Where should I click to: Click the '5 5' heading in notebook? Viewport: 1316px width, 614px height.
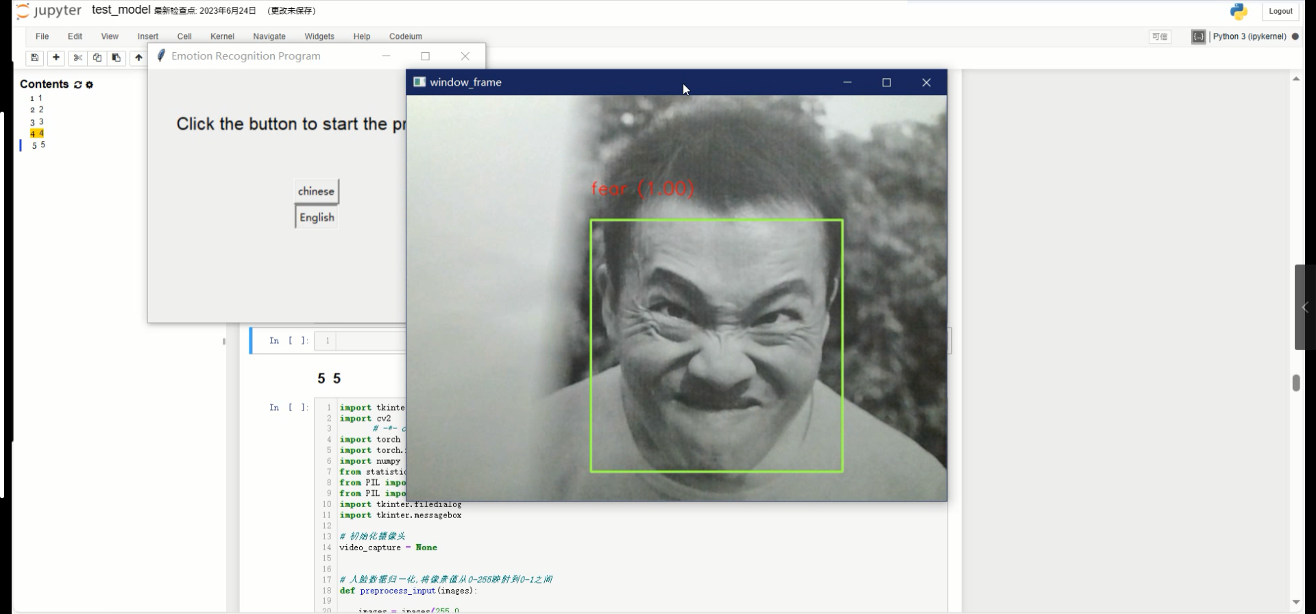coord(329,378)
